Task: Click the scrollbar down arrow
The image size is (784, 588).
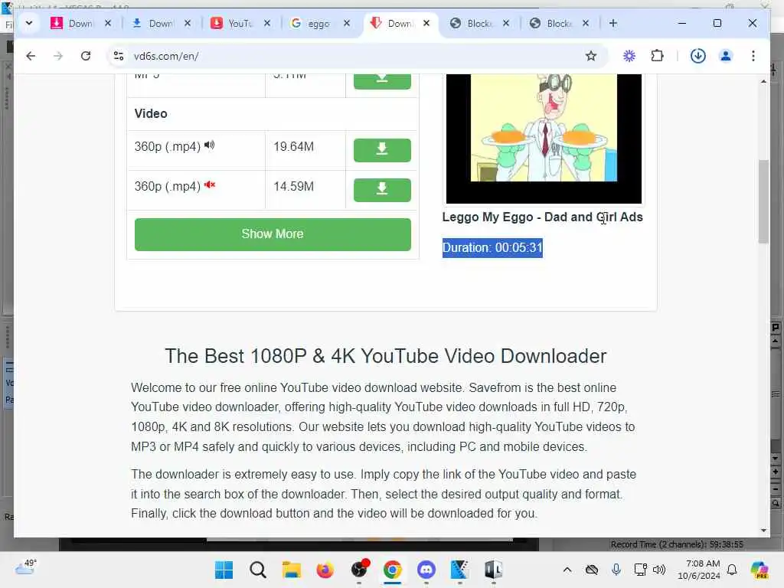Action: [x=763, y=530]
